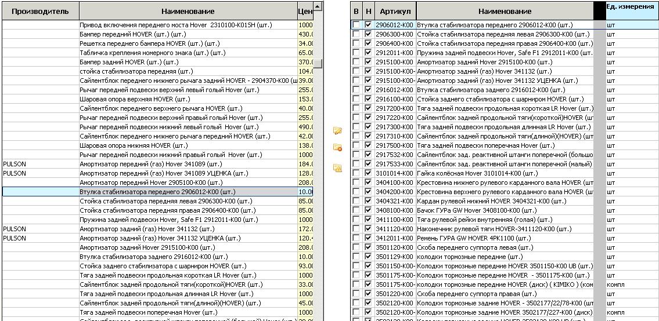This screenshot has width=659, height=321.
Task: Click the Н column header
Action: coord(368,12)
